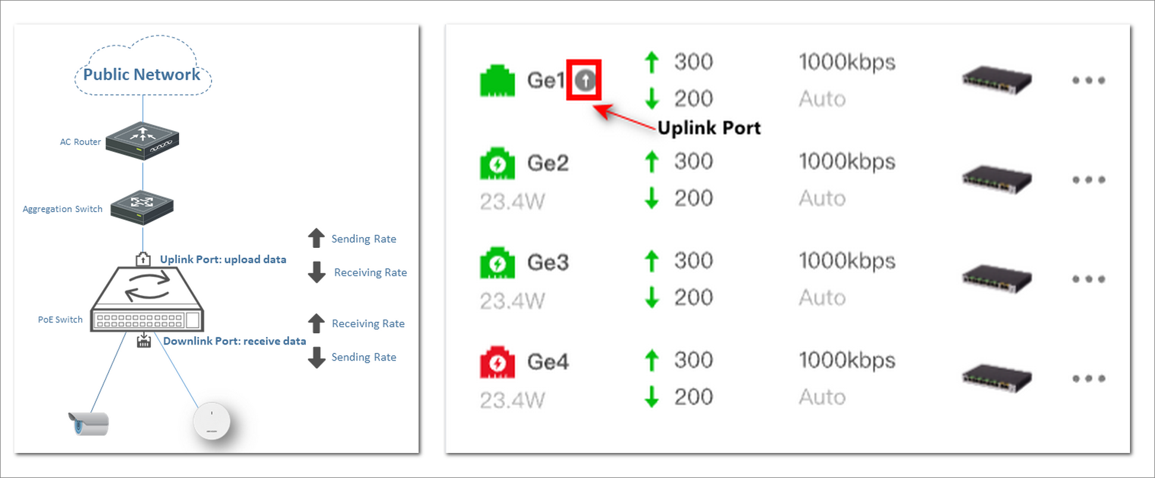
Task: Select the Ge2 PoE port icon
Action: point(497,163)
